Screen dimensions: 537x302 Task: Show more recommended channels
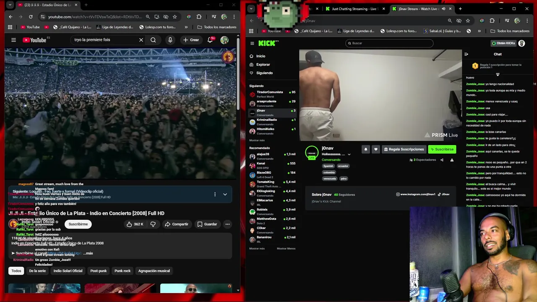[257, 248]
